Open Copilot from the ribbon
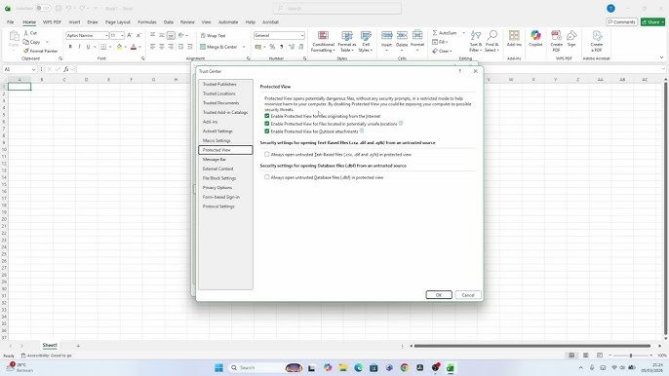 tap(535, 38)
